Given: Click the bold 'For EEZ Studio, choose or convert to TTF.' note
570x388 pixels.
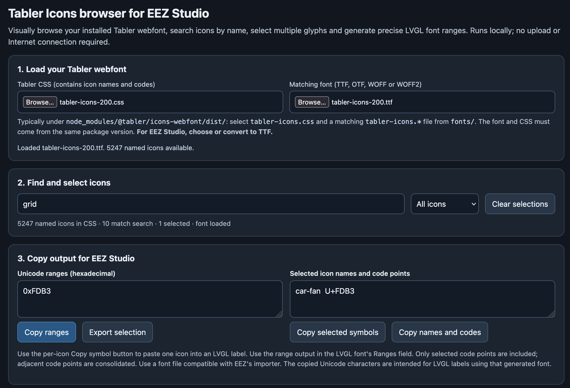Looking at the screenshot, I should (205, 132).
